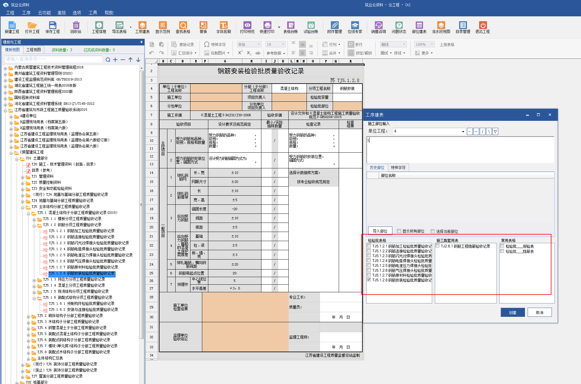This screenshot has height=384, width=581.
Task: Click 锁定/解锁 toolbar button
Action: click(360, 53)
